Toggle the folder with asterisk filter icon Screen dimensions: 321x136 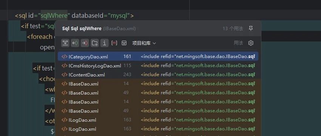[x=95, y=43]
